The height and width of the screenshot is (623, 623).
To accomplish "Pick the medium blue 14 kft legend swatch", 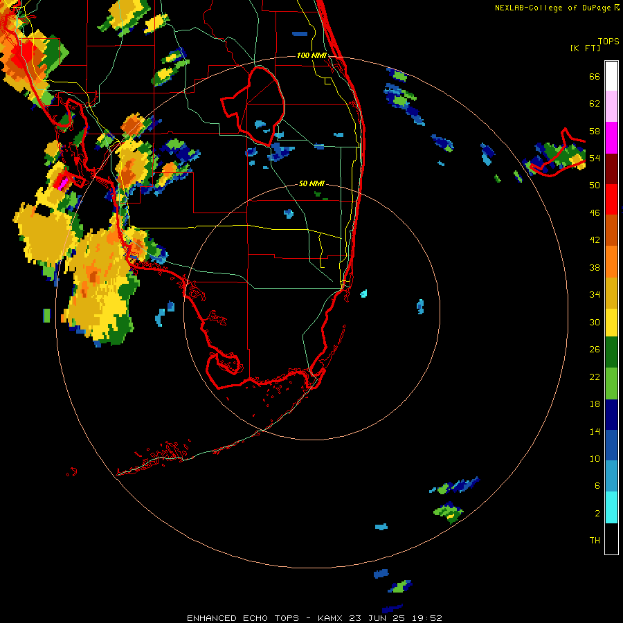I will point(611,445).
